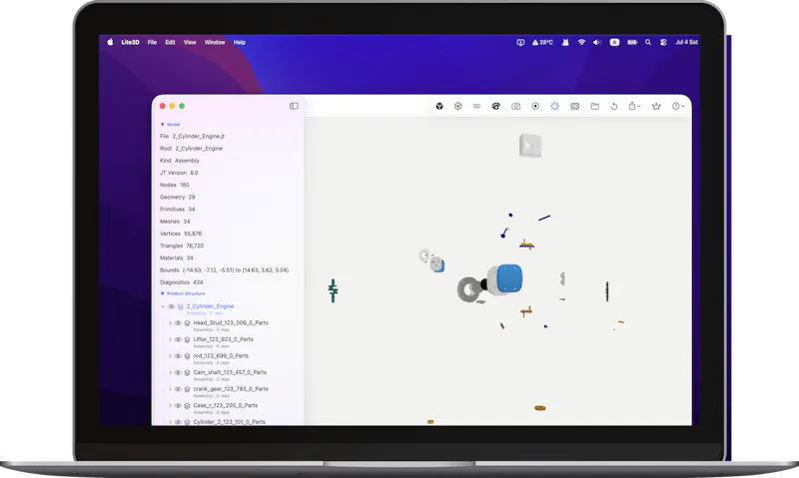Open the File menu
Image resolution: width=799 pixels, height=478 pixels.
point(153,42)
